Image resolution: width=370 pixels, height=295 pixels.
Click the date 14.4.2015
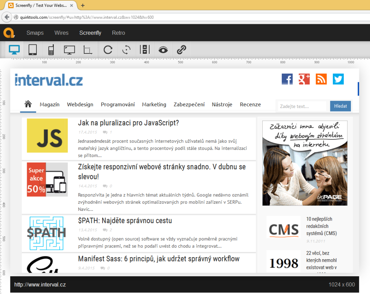[88, 186]
